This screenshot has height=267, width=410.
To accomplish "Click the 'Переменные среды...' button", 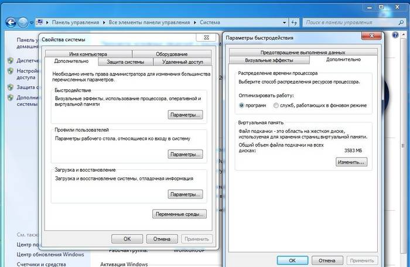I will click(x=179, y=214).
